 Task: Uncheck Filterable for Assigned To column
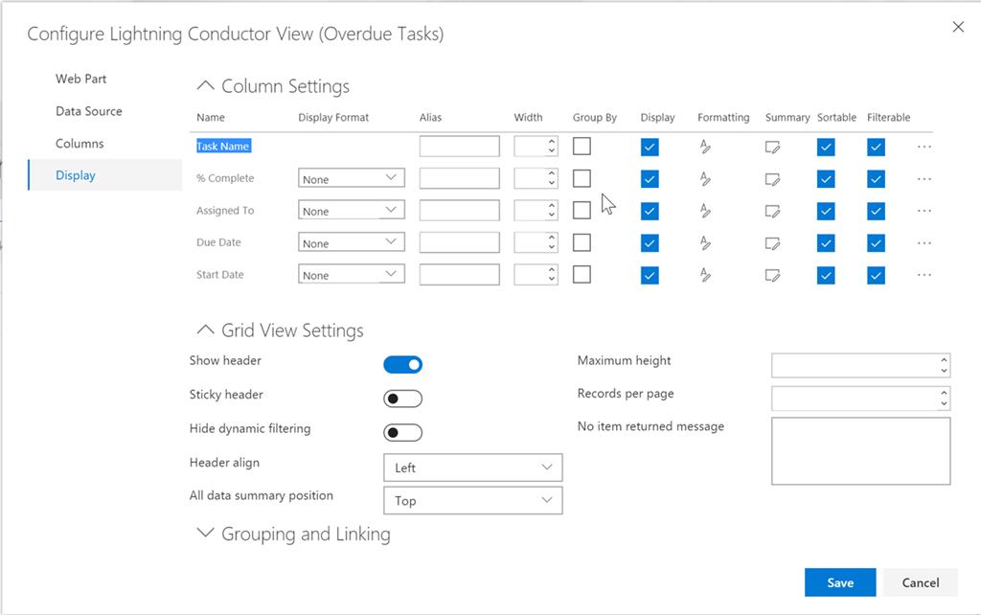click(x=876, y=211)
